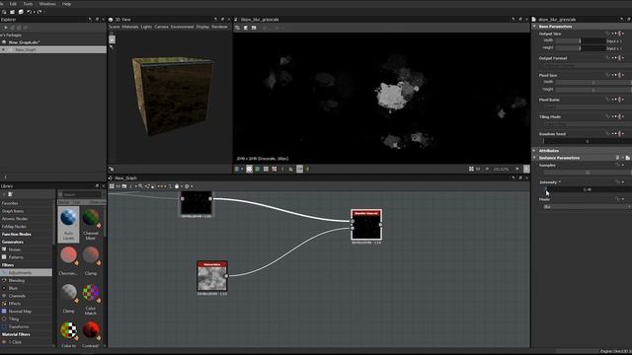Open the 3D View Scene menu
This screenshot has width=632, height=355.
(115, 27)
